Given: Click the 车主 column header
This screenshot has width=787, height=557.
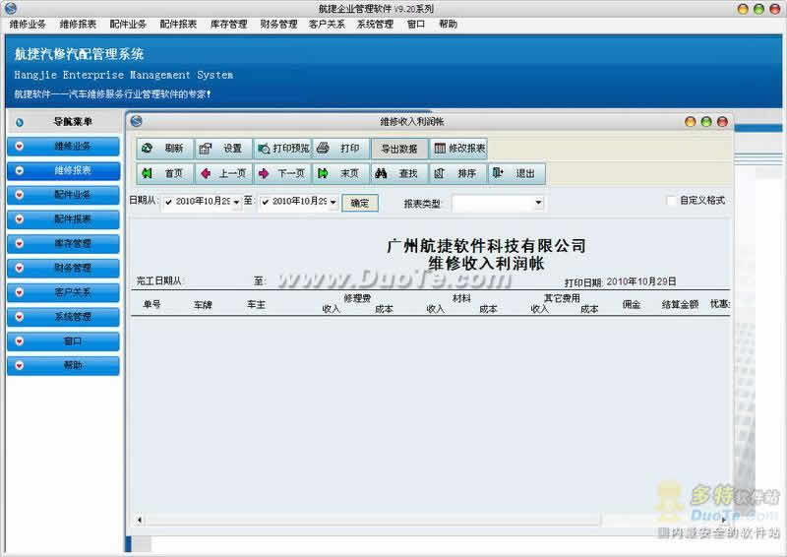Looking at the screenshot, I should coord(256,304).
